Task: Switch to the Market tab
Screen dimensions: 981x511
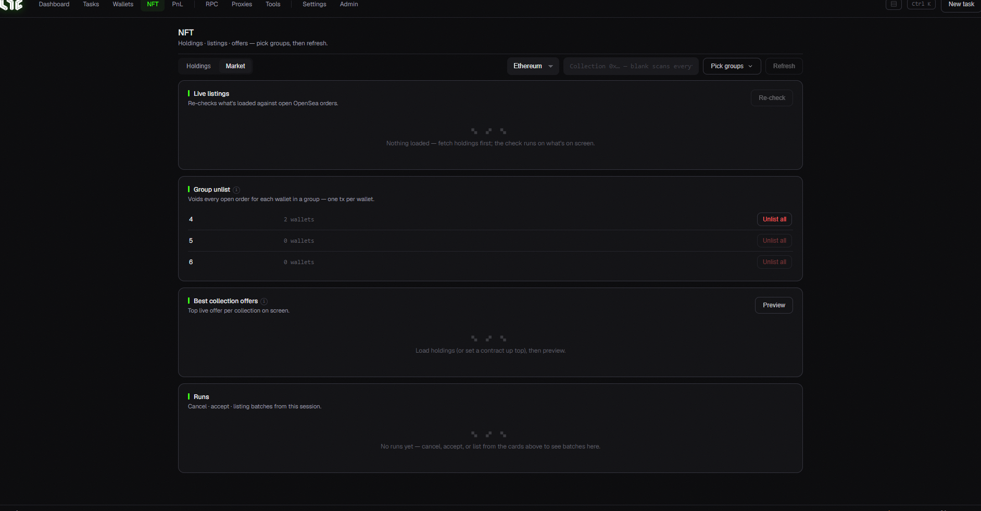Action: [235, 66]
